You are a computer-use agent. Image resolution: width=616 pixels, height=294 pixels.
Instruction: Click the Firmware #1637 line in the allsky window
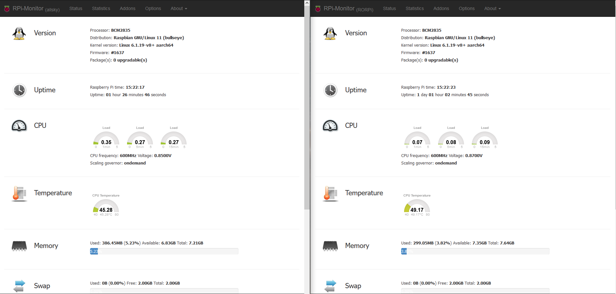point(107,53)
